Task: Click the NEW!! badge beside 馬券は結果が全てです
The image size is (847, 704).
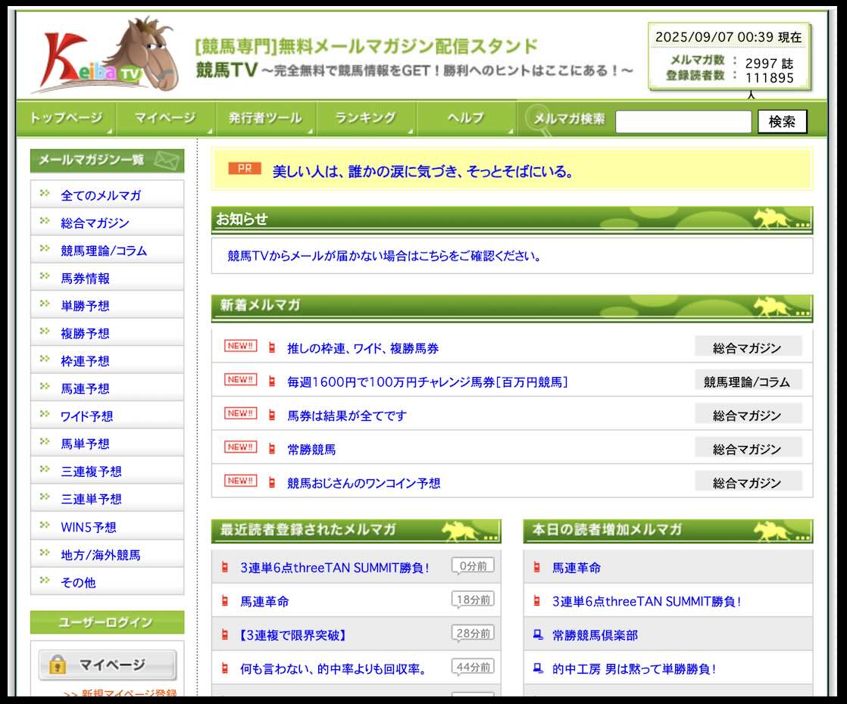Action: [x=240, y=413]
